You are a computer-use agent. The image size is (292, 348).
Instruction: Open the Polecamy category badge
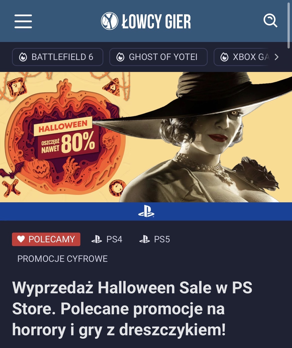click(x=46, y=239)
